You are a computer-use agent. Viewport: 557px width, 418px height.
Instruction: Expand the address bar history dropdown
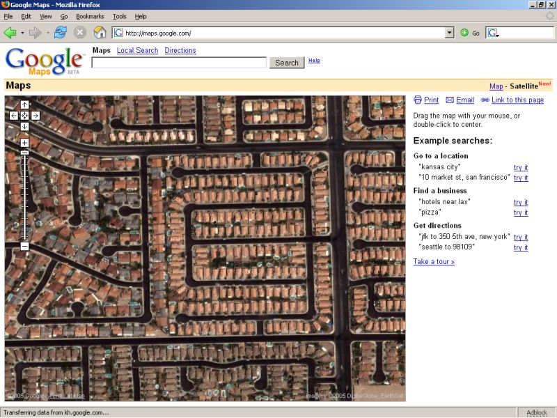click(449, 33)
